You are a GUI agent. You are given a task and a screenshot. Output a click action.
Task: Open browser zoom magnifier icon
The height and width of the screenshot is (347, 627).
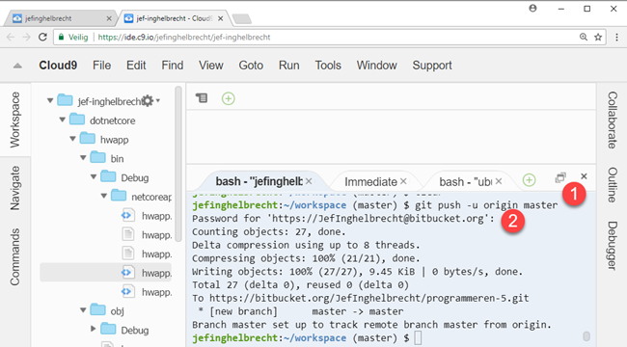[x=584, y=37]
